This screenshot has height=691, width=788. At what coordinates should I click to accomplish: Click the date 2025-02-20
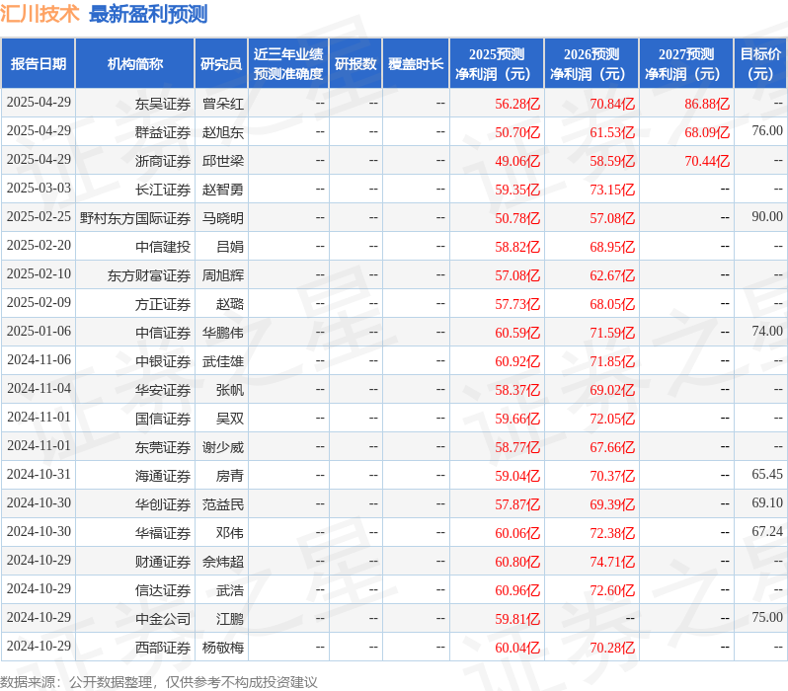(39, 245)
